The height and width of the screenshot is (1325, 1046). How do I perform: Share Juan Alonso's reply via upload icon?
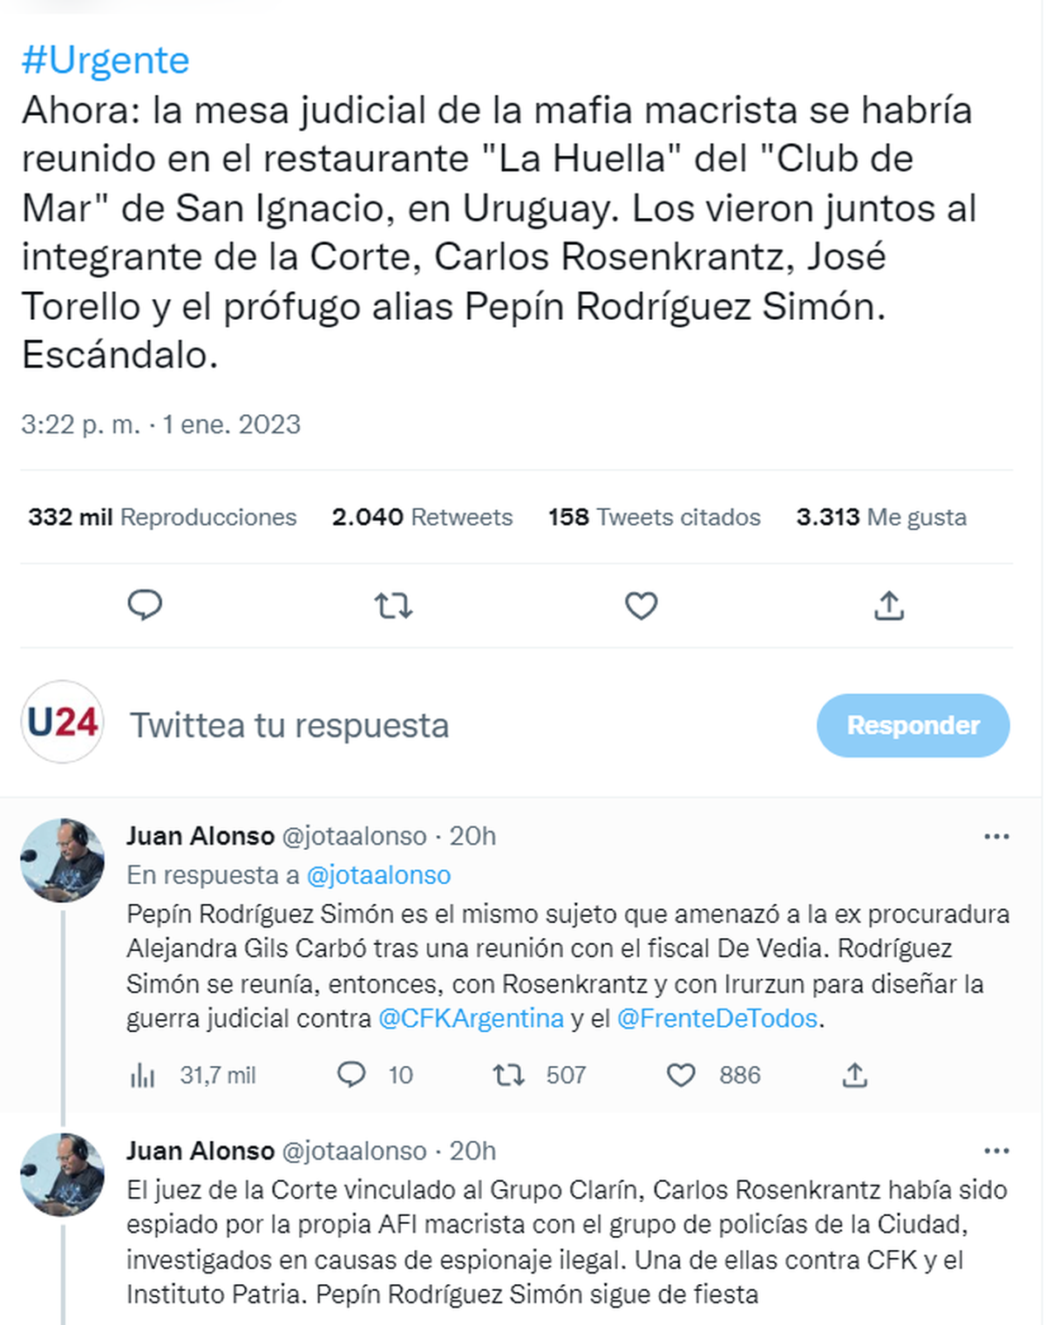(857, 1075)
